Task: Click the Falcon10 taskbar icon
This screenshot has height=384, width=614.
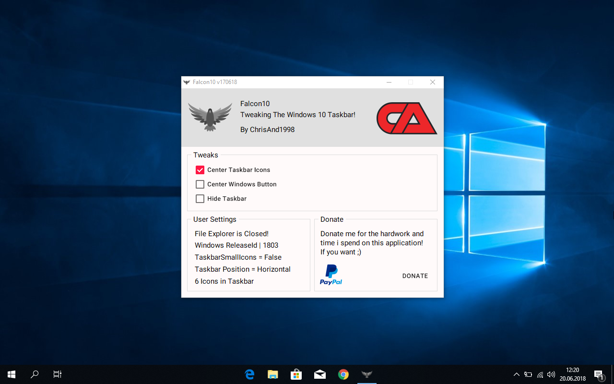Action: click(x=366, y=374)
